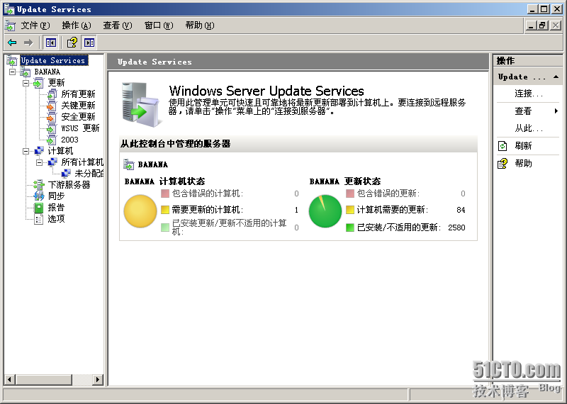The image size is (567, 404).
Task: Open the 帮助(H) menu
Action: [200, 26]
